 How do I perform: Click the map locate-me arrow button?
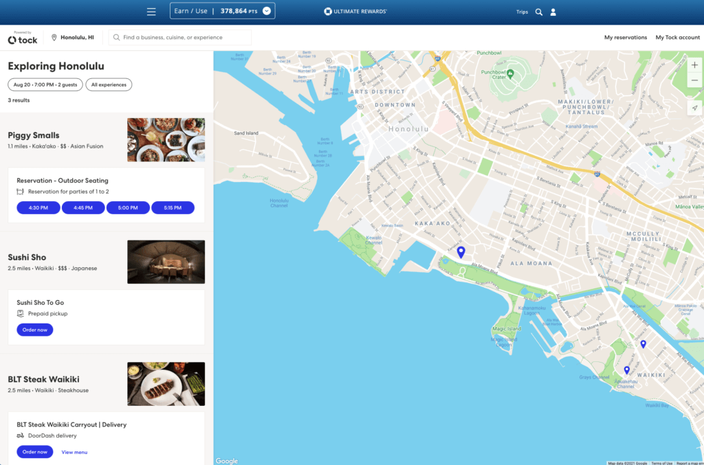(x=694, y=108)
